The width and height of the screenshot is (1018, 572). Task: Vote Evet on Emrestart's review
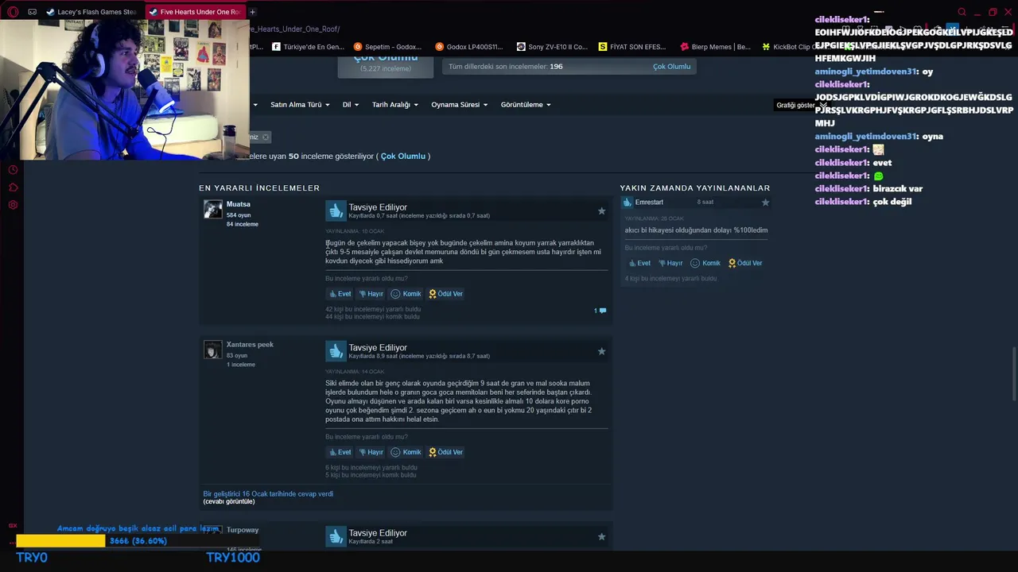pyautogui.click(x=639, y=263)
